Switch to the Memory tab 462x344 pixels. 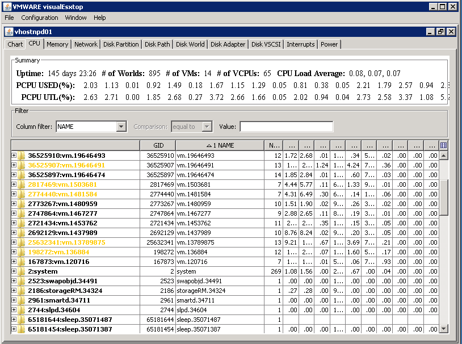pos(57,44)
